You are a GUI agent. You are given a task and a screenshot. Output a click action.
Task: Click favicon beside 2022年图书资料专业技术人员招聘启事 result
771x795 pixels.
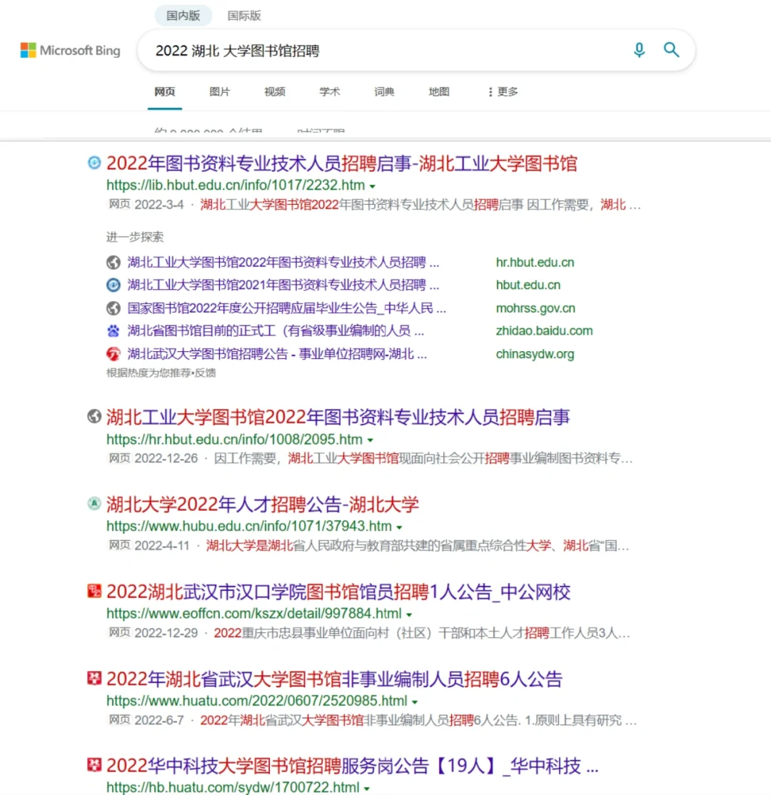tap(94, 163)
